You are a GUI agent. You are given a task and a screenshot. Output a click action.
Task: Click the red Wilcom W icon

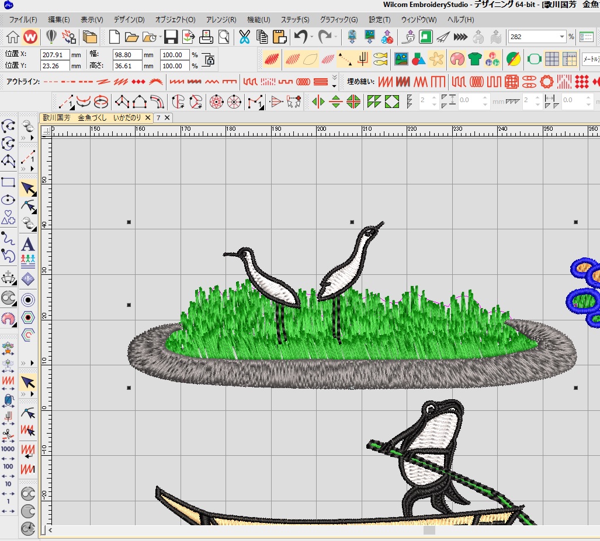coord(30,37)
